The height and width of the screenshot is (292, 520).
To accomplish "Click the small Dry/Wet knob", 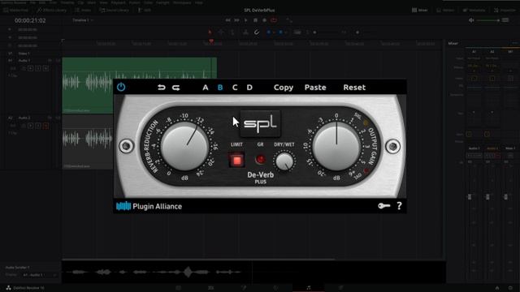I will pos(284,162).
